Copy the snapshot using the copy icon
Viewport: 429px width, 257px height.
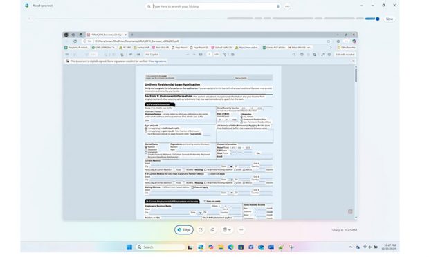(213, 230)
